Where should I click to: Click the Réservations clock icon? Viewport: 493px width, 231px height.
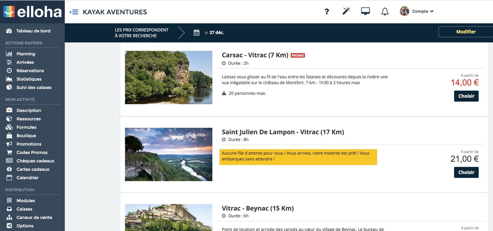[9, 71]
